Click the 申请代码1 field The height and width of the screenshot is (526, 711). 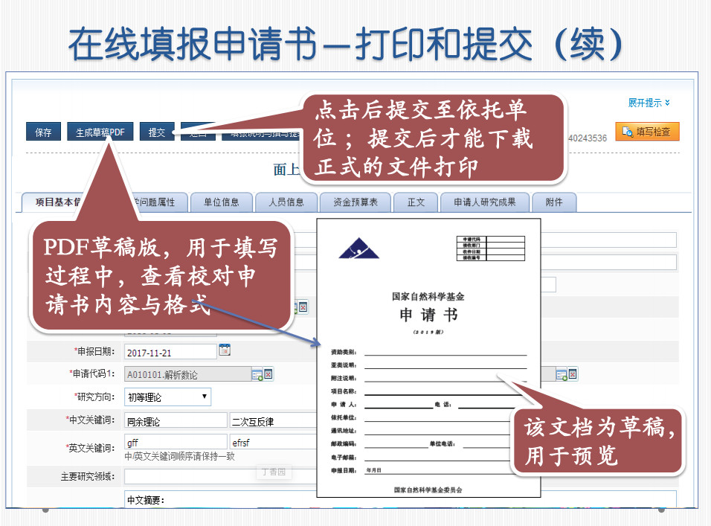coord(187,374)
